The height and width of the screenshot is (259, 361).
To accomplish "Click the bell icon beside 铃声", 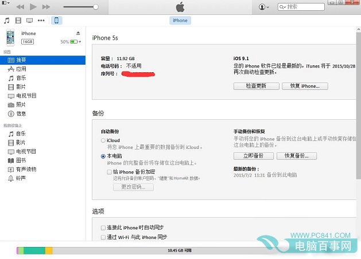I will (x=11, y=178).
